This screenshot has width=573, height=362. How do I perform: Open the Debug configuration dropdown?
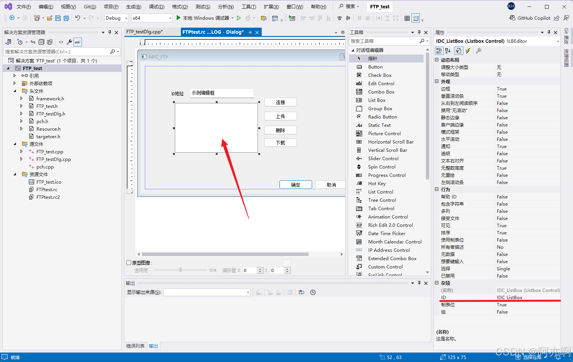pos(126,18)
